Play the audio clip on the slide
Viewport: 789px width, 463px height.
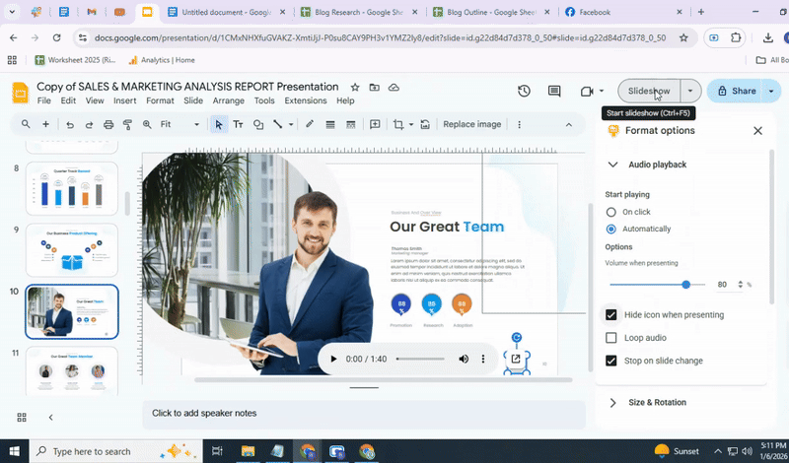pos(333,360)
